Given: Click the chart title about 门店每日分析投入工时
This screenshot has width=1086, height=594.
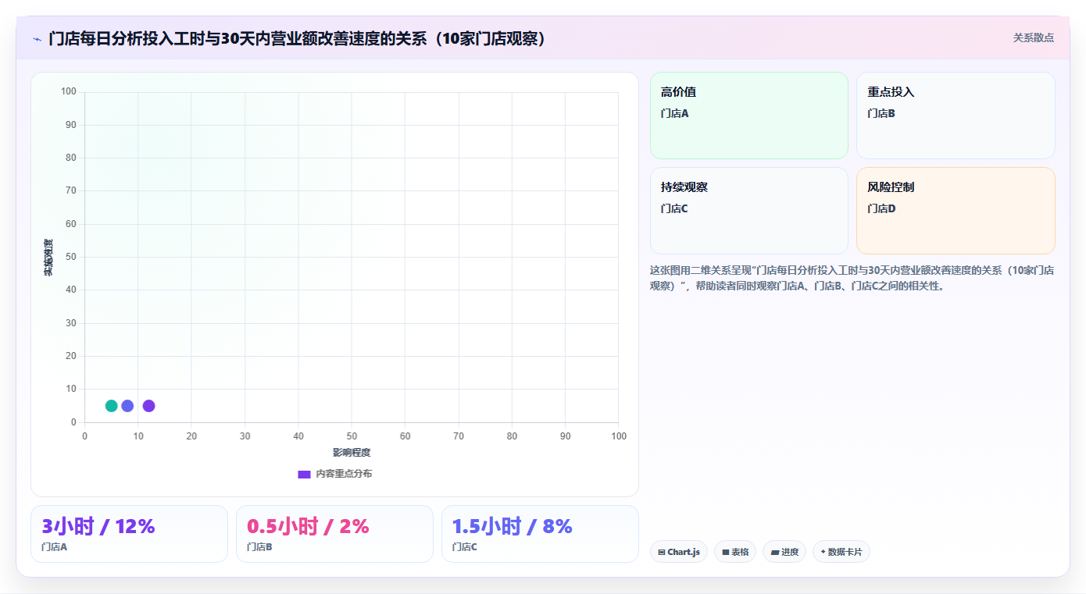Looking at the screenshot, I should [297, 38].
